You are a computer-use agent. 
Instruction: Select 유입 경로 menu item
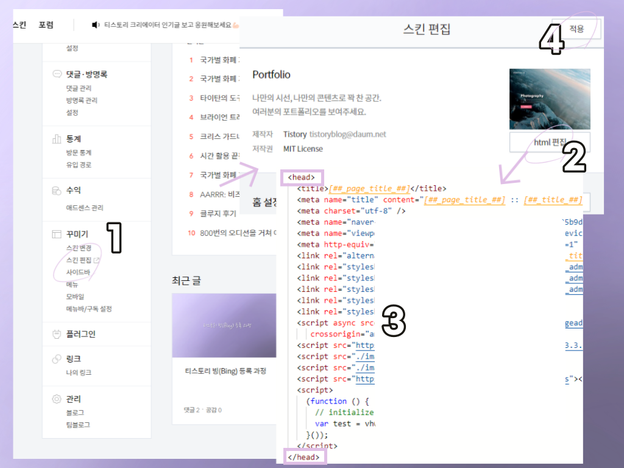(79, 165)
